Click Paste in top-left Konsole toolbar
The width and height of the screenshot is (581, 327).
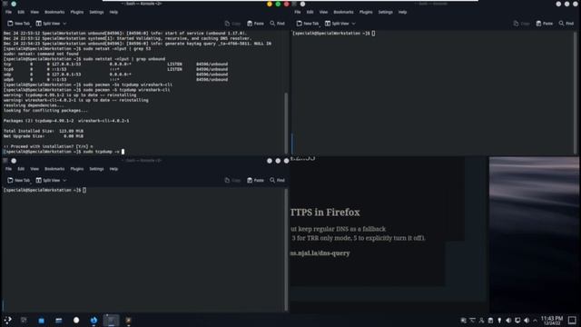[x=255, y=24]
